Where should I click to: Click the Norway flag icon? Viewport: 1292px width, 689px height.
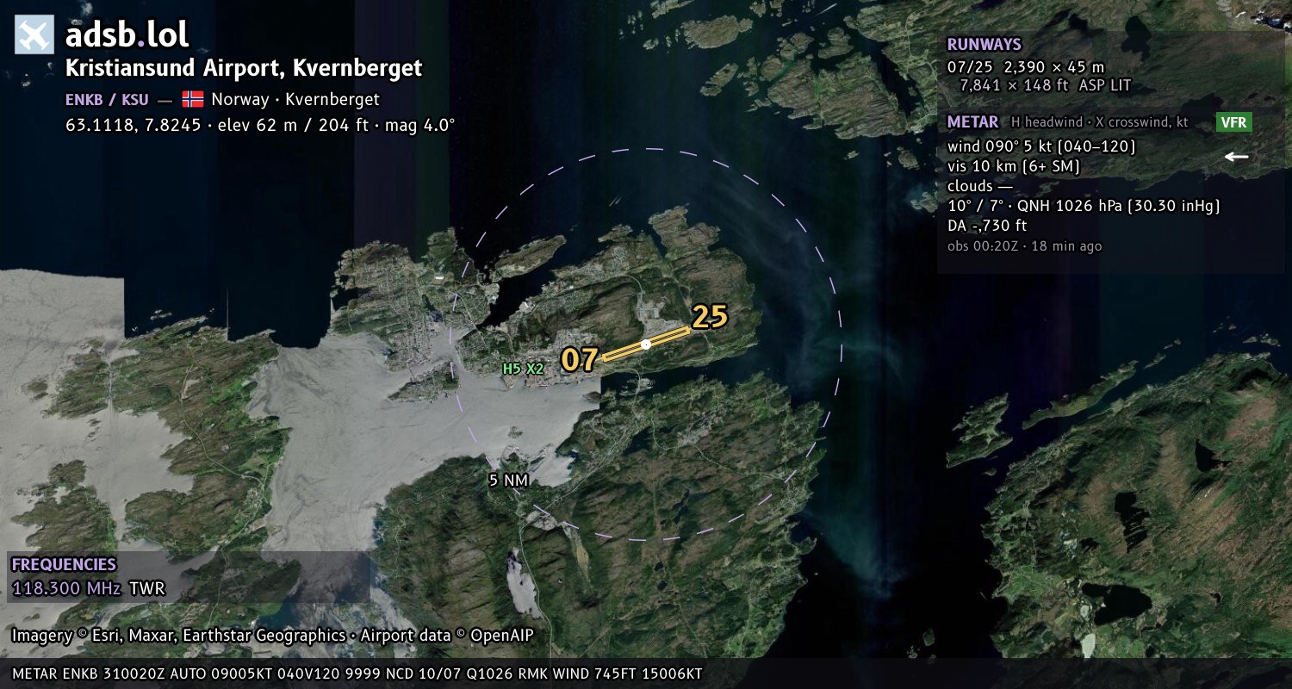pos(193,99)
